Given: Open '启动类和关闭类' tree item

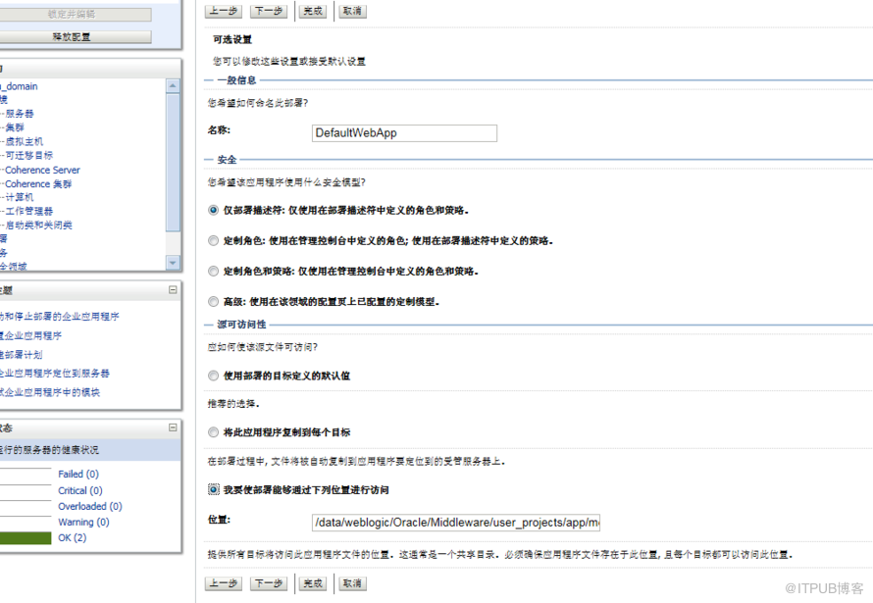Looking at the screenshot, I should pos(38,226).
